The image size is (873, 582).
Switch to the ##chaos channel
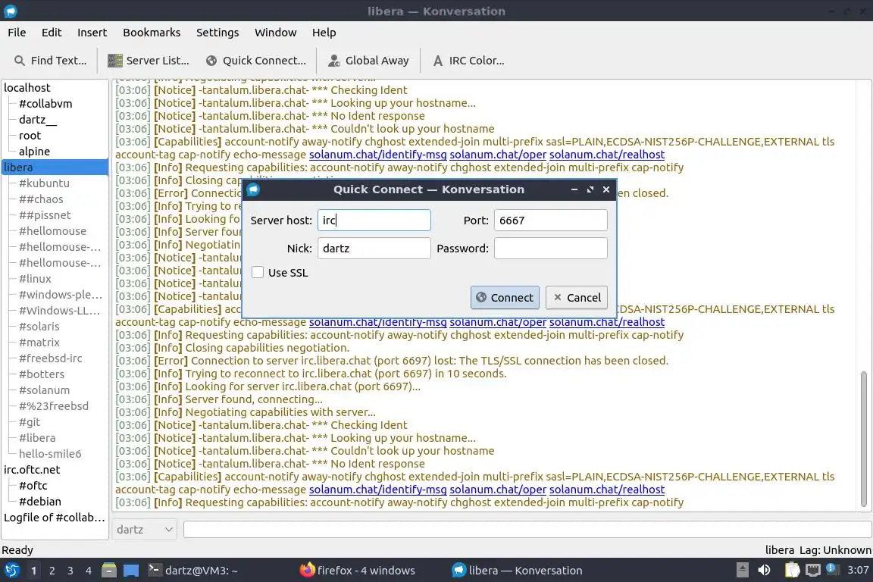(41, 199)
